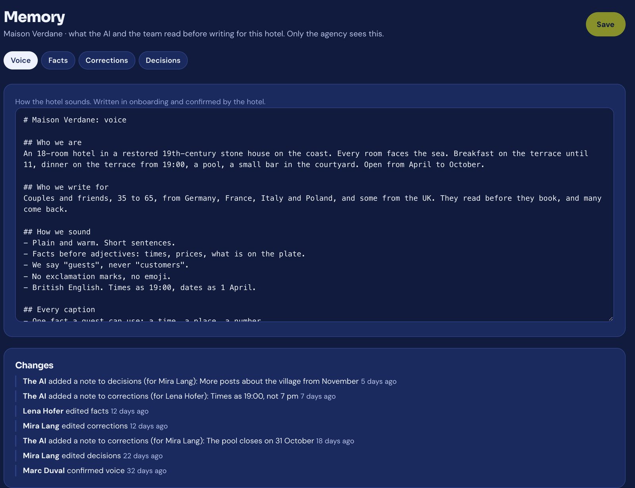635x488 pixels.
Task: Place cursor on '## How we sound' line
Action: (x=57, y=232)
